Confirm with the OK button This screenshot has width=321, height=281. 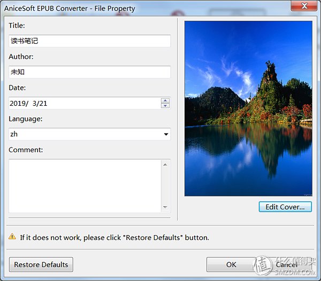point(231,264)
